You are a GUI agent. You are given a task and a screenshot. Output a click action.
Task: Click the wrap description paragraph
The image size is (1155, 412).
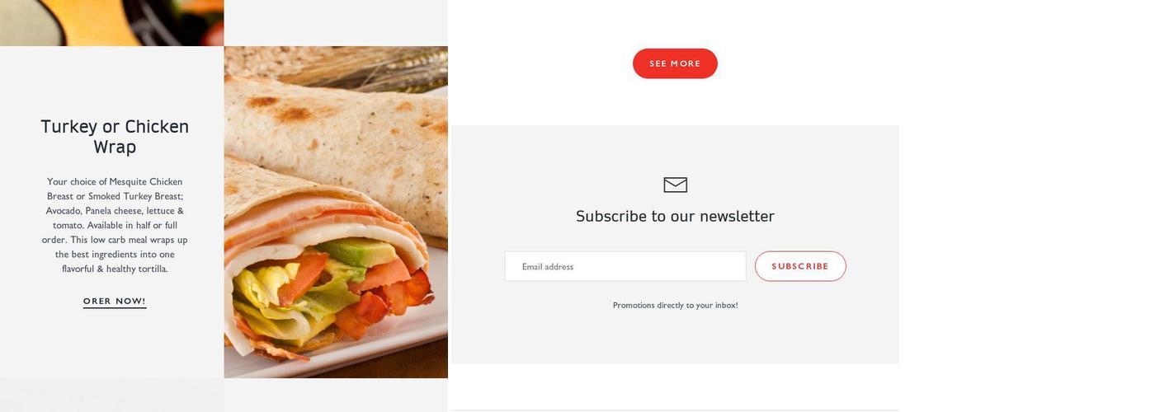coord(115,225)
